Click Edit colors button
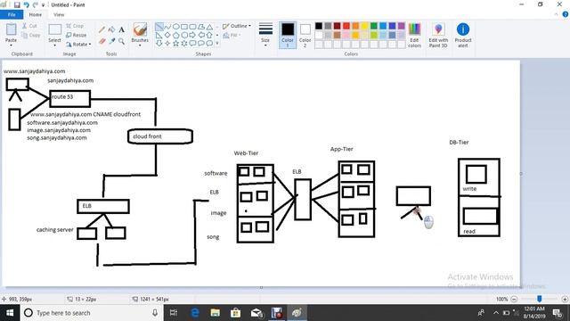 click(414, 36)
